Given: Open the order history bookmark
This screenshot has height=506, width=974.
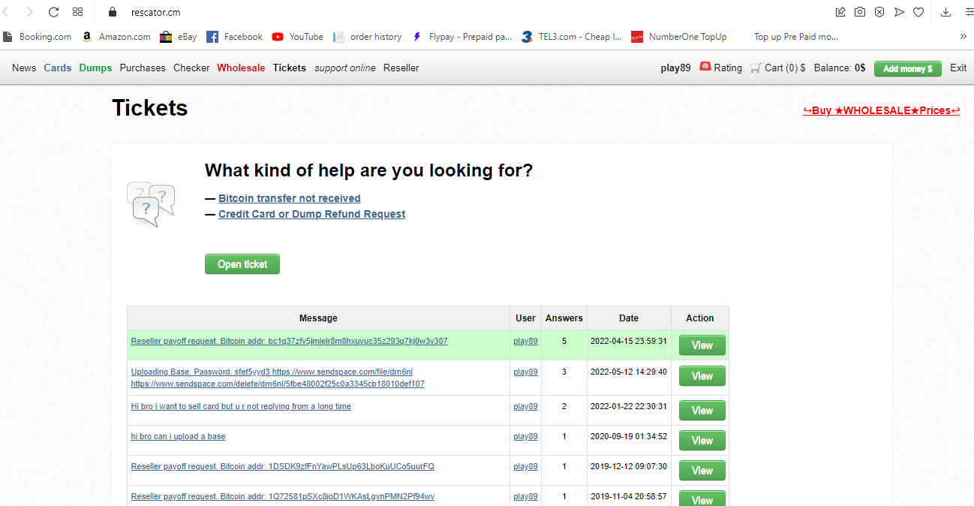Looking at the screenshot, I should 368,36.
